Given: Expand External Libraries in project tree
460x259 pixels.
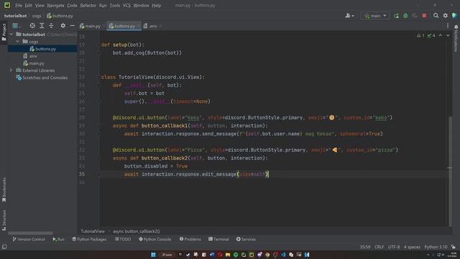Looking at the screenshot, I should (x=11, y=71).
